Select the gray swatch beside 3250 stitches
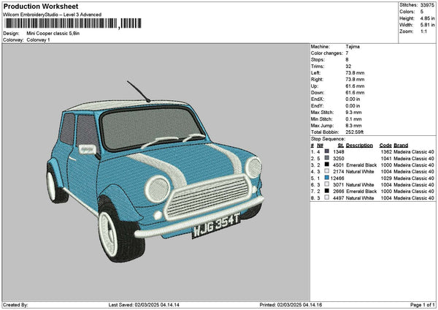The image size is (438, 310). coord(327,158)
